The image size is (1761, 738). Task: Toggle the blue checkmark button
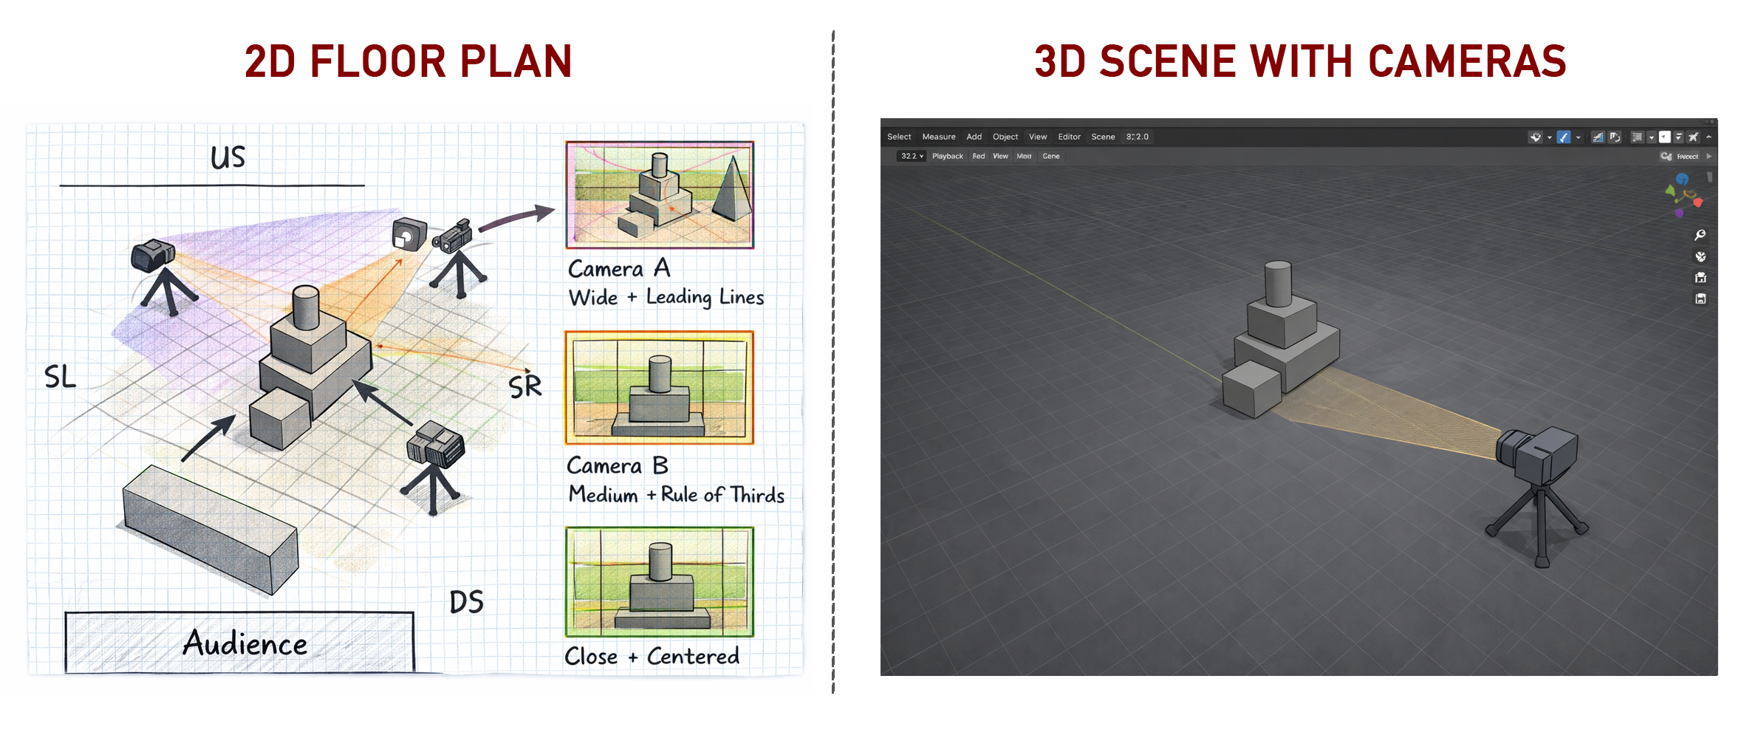coord(1564,137)
